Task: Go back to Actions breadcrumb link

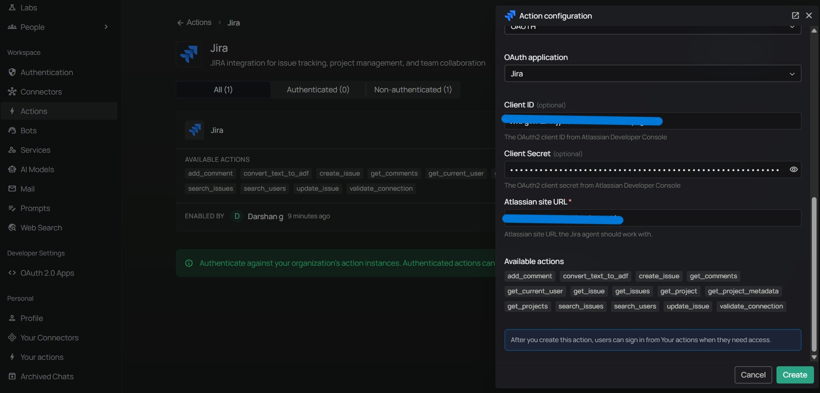Action: 199,22
